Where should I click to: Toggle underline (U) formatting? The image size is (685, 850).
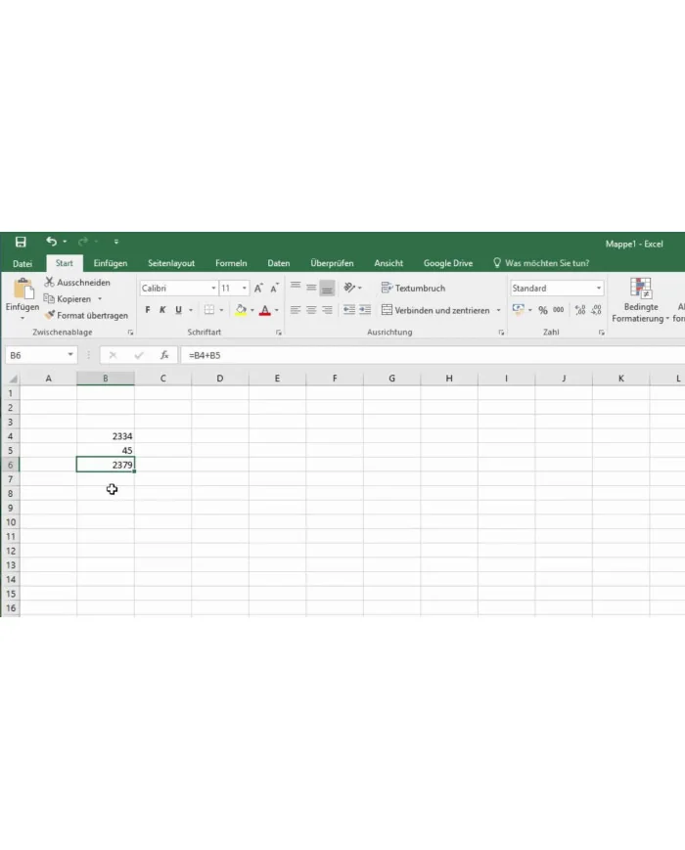[178, 310]
